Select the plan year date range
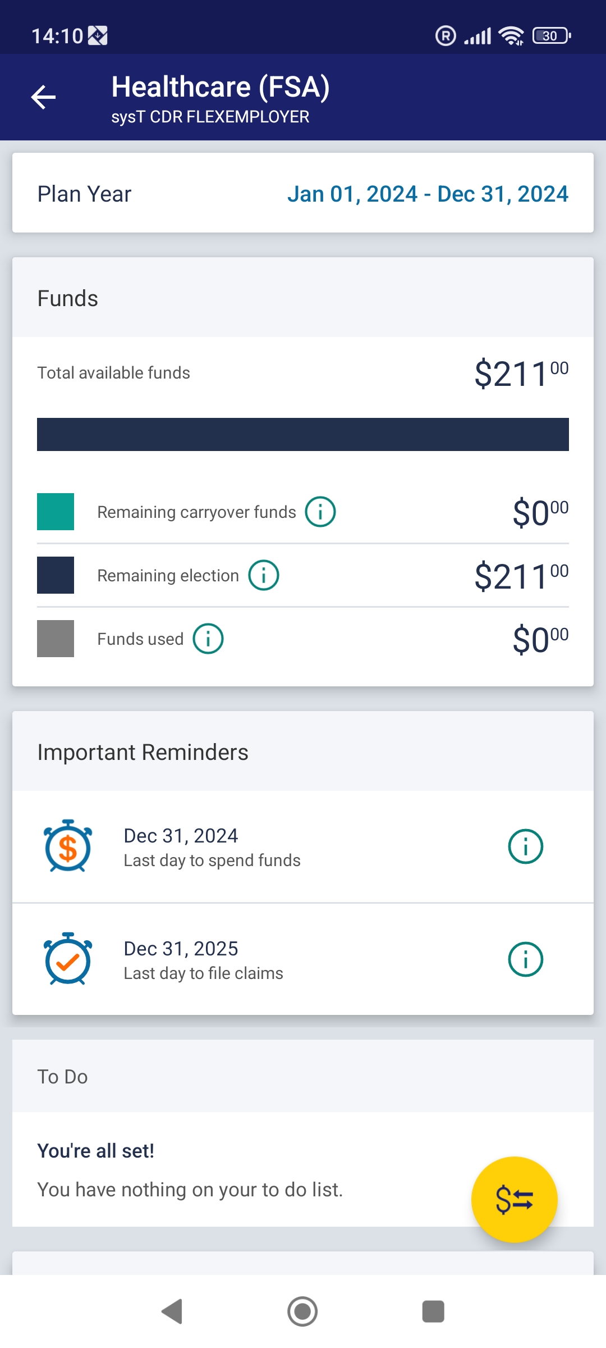Screen dimensions: 606x1348 [428, 194]
